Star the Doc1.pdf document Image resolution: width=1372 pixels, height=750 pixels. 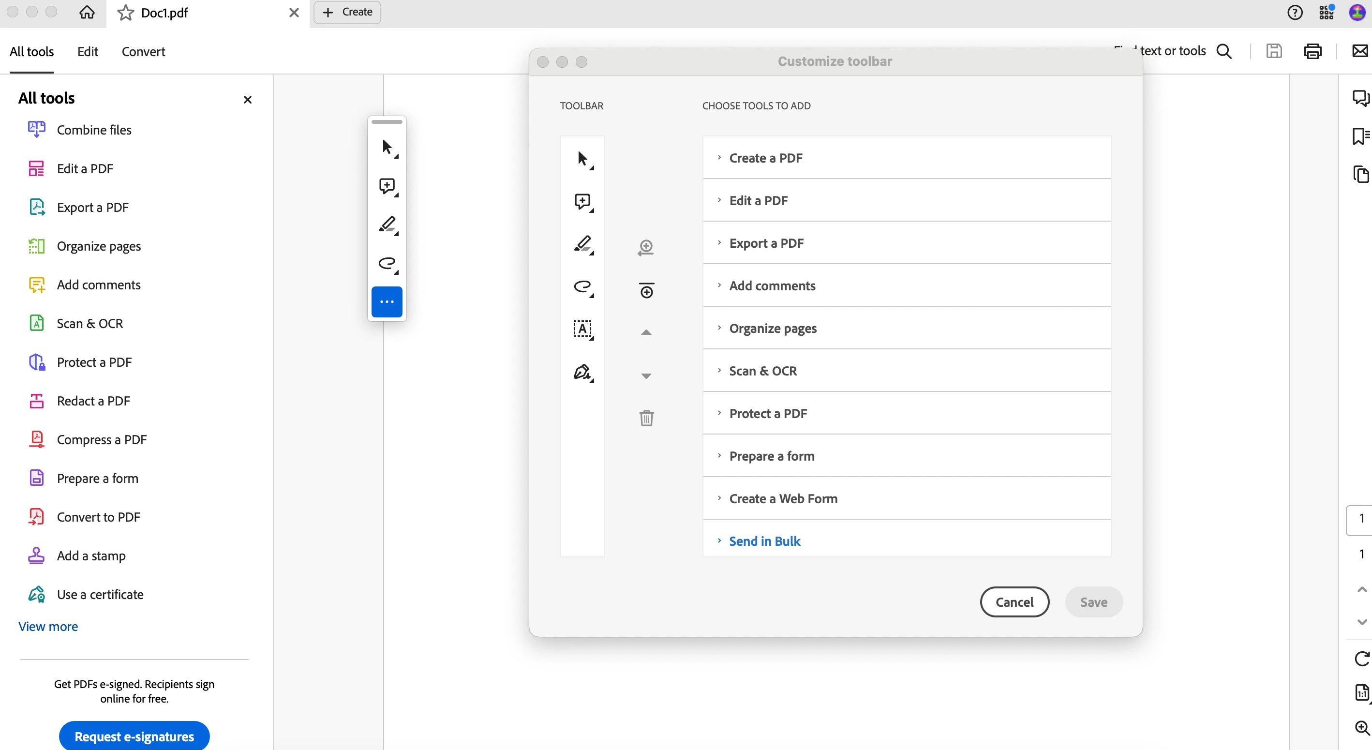tap(126, 12)
